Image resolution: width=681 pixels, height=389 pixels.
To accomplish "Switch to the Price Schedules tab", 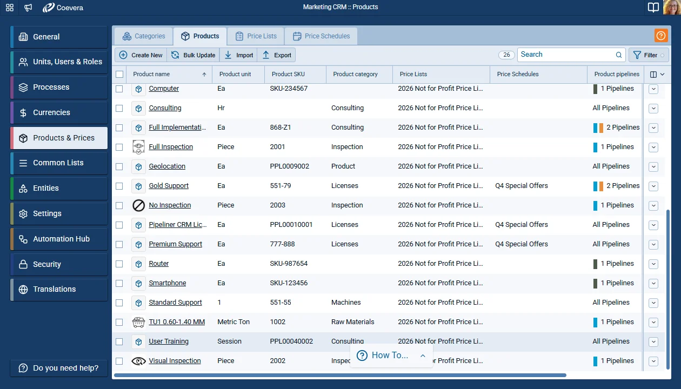I will (321, 36).
